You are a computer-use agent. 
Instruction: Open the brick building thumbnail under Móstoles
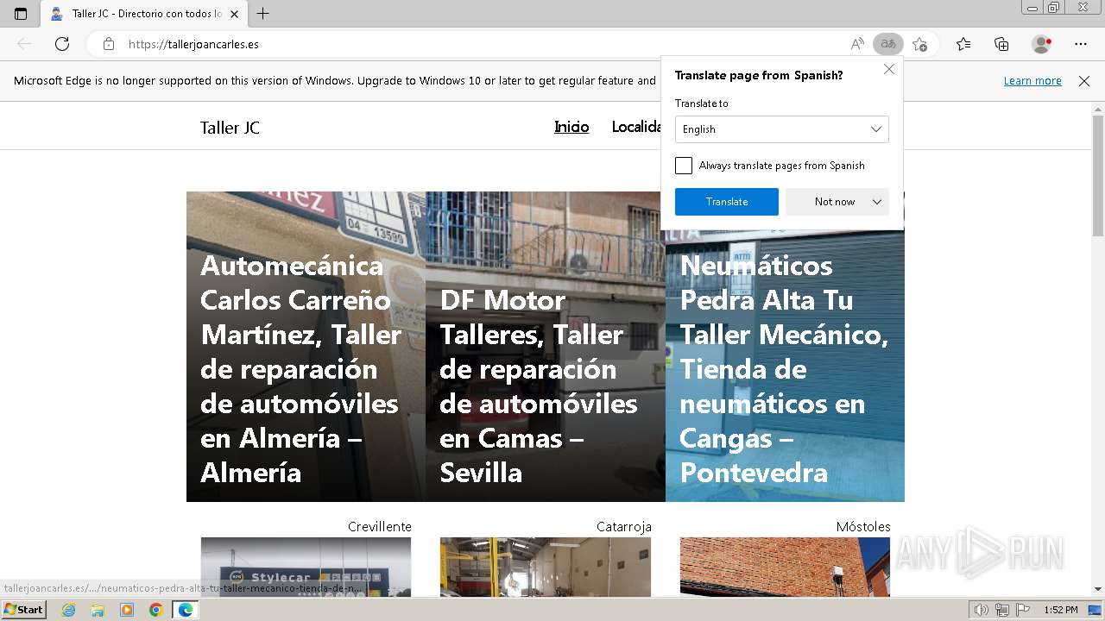[785, 567]
